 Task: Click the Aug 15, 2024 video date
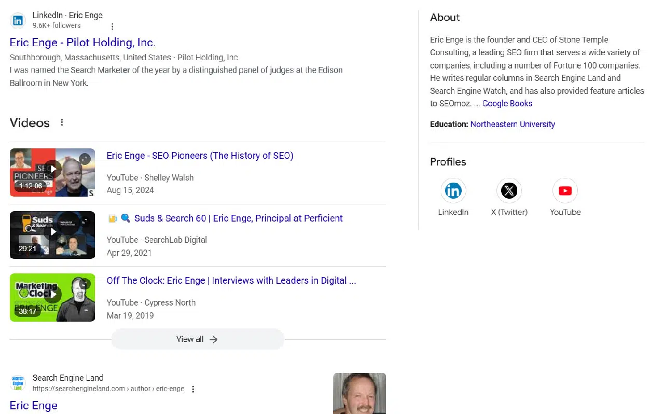pyautogui.click(x=130, y=190)
